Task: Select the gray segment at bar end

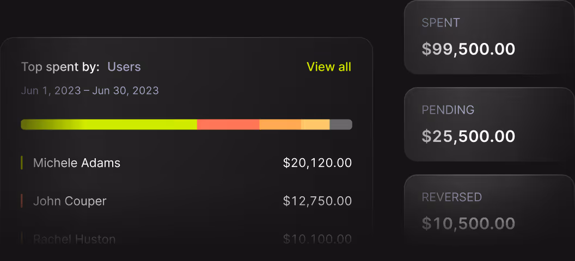Action: tap(341, 125)
